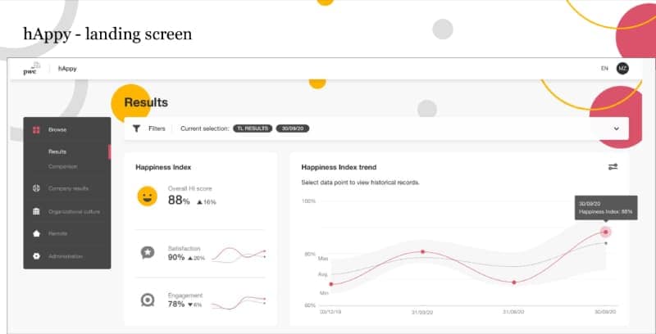Click the Company results globe icon
Image resolution: width=656 pixels, height=334 pixels.
(36, 189)
